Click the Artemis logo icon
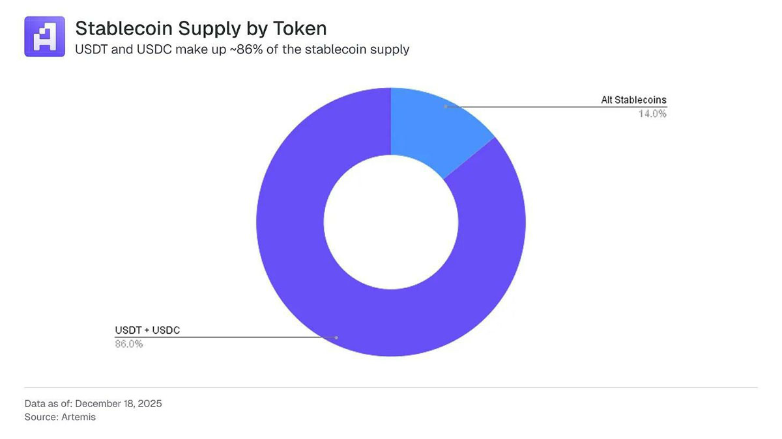Viewport: 782px width, 439px height. click(x=44, y=36)
